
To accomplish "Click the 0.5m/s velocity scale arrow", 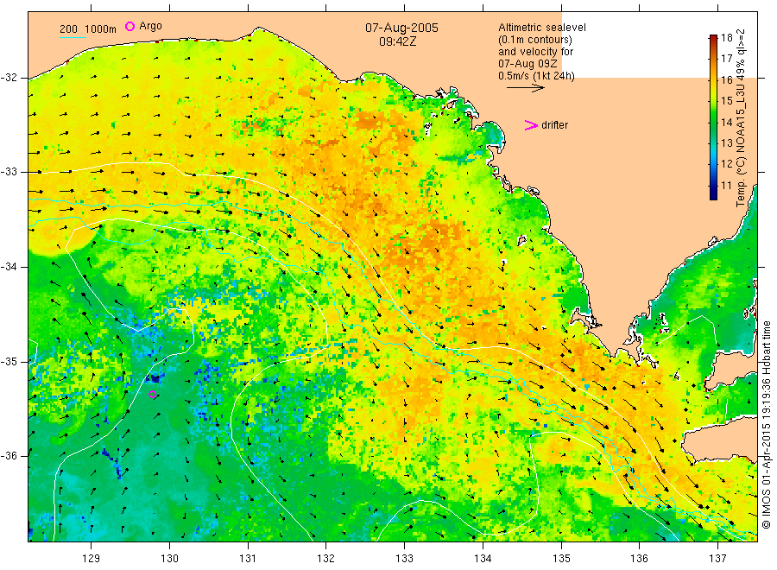I will click(525, 88).
